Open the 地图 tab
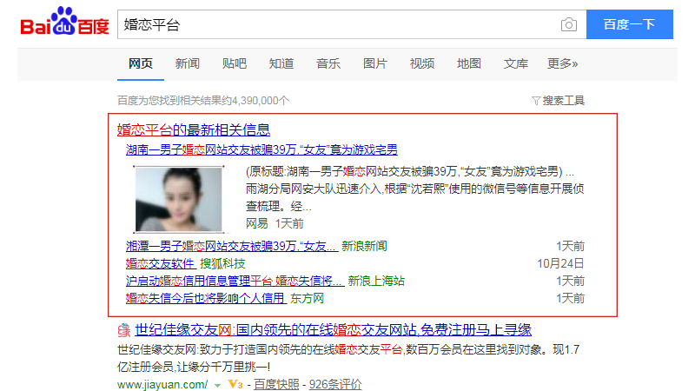The height and width of the screenshot is (391, 695). (469, 63)
